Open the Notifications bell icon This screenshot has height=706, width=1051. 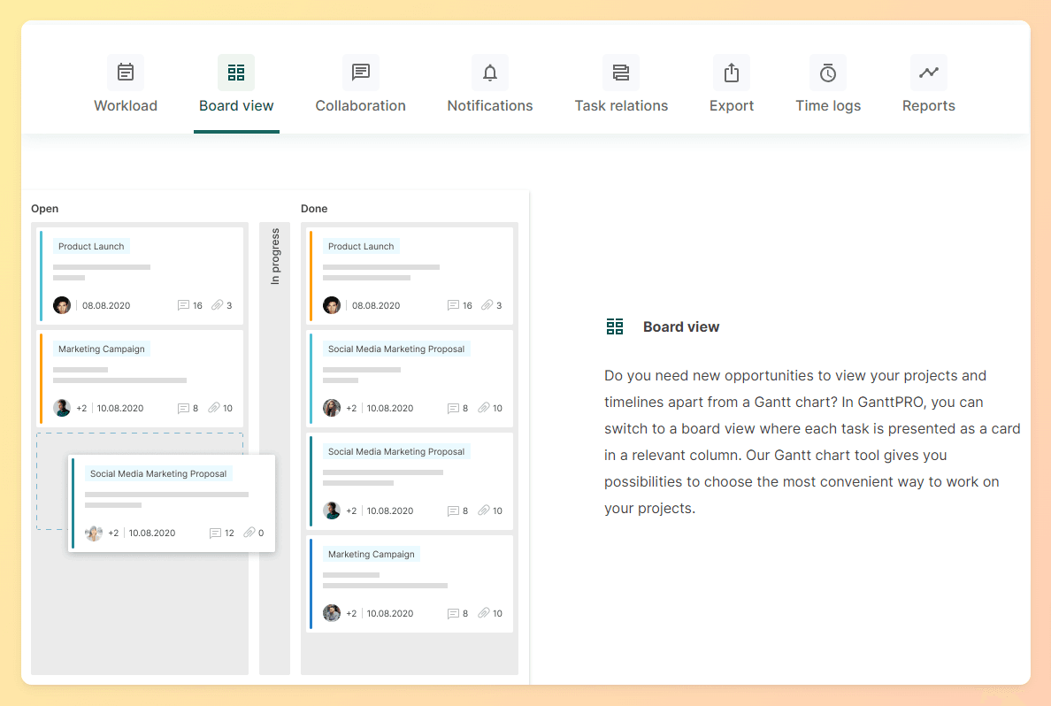[x=490, y=73]
